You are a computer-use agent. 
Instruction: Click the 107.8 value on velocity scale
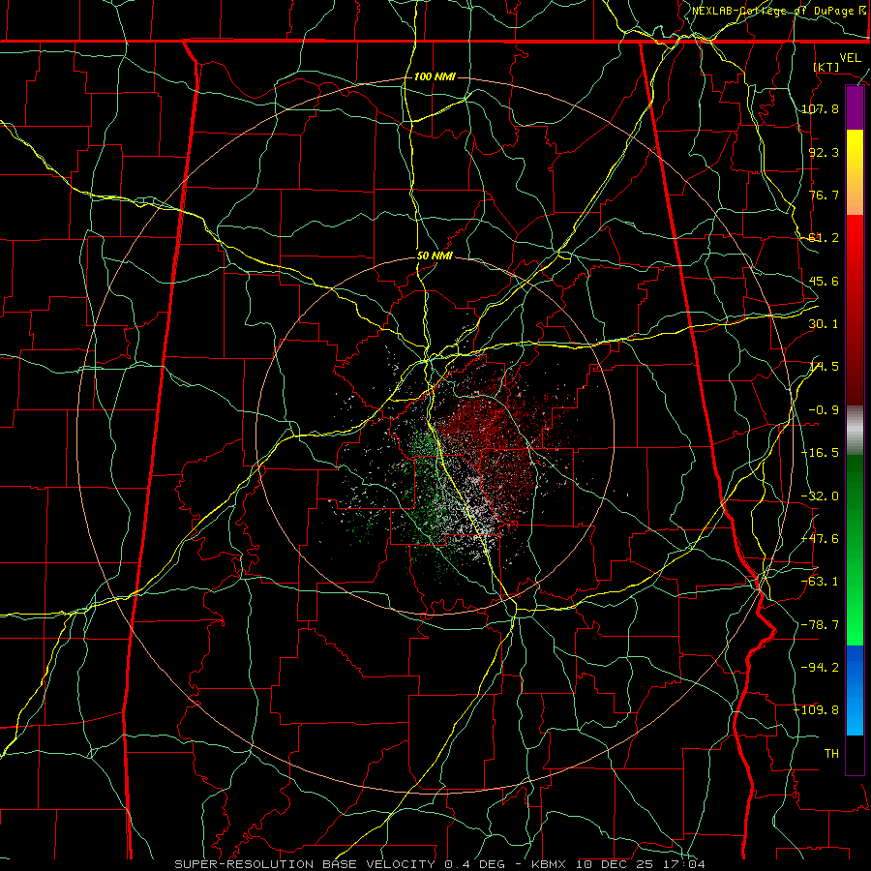click(820, 108)
